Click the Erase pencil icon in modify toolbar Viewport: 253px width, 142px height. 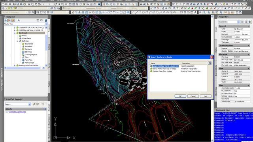pyautogui.click(x=73, y=12)
